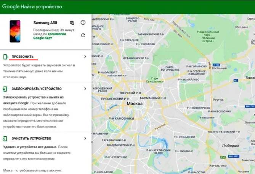The width and height of the screenshot is (255, 174).
Task: Click the lock device icon
Action: [5, 89]
